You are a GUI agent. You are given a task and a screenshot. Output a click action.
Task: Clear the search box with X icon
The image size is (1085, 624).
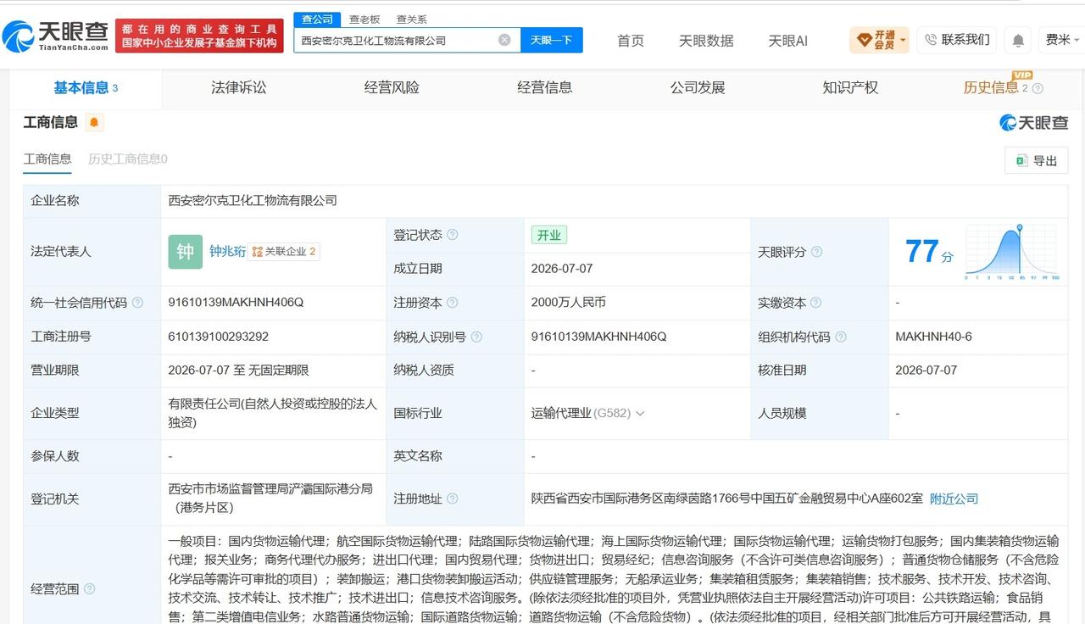[504, 40]
